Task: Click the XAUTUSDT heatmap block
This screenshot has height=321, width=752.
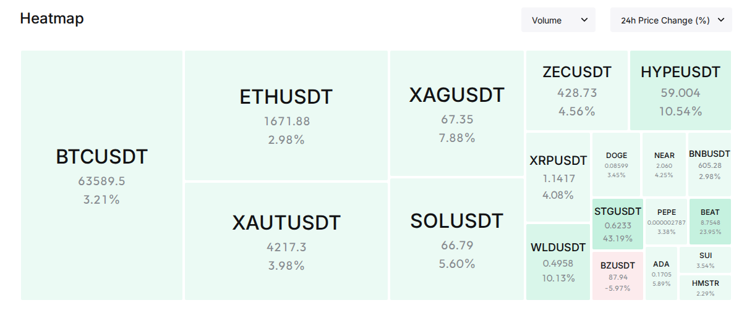Action: point(286,241)
